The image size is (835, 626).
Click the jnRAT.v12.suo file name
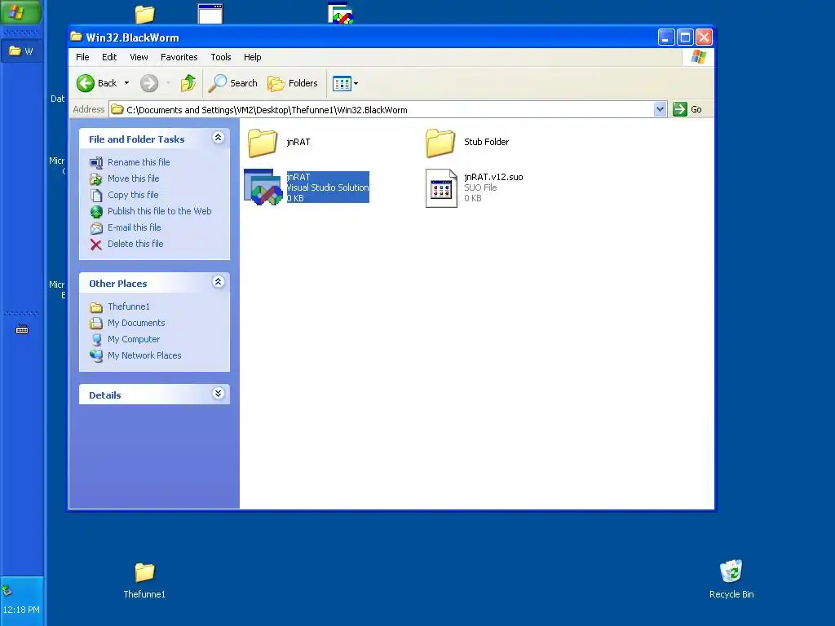click(x=493, y=177)
